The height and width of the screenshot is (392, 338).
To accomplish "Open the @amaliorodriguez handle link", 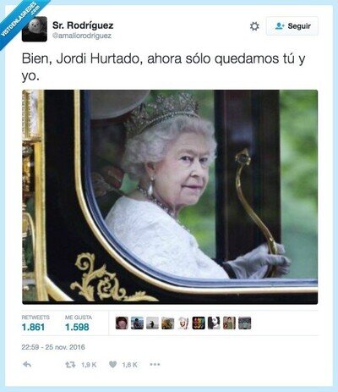I will pyautogui.click(x=82, y=36).
